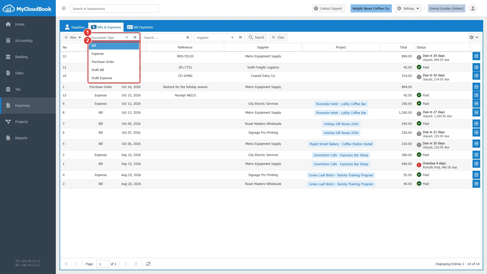
Task: Choose Expense in the document type list
Action: click(x=114, y=54)
